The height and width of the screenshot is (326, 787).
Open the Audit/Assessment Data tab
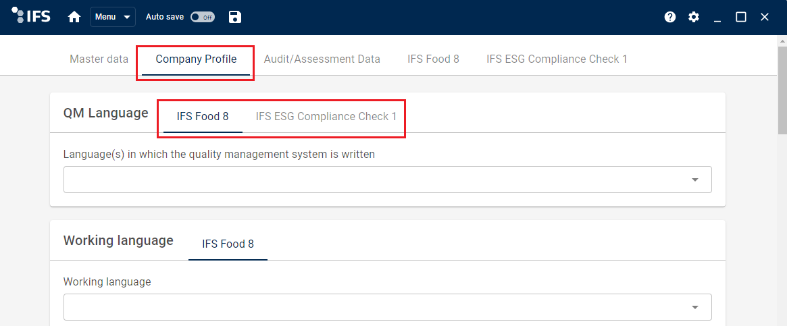point(322,59)
